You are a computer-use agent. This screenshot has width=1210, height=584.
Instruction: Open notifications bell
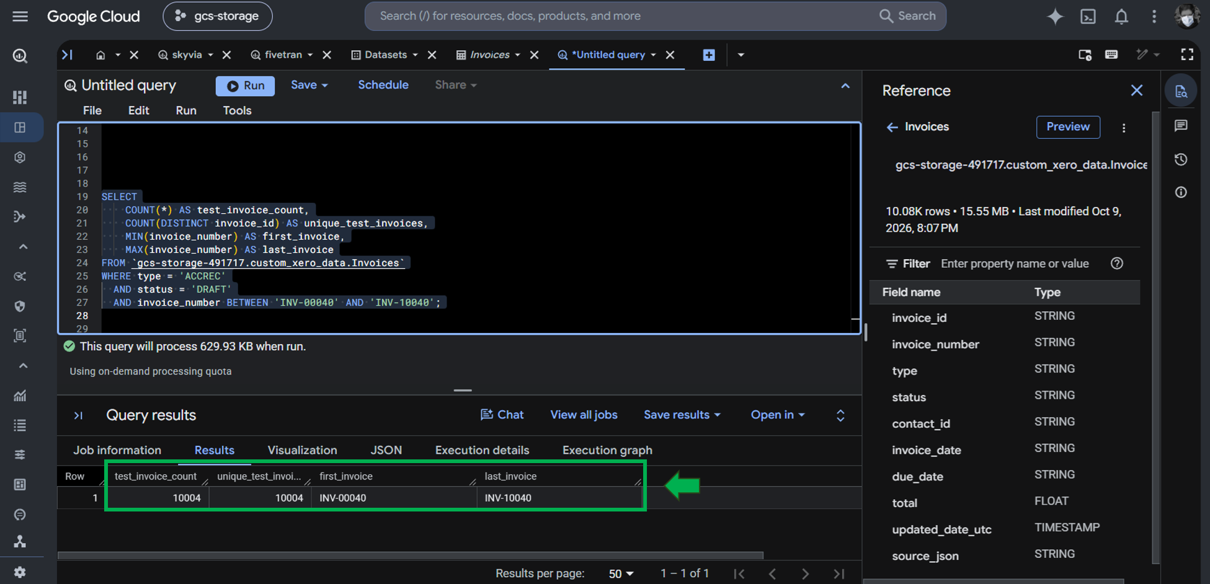[1121, 16]
